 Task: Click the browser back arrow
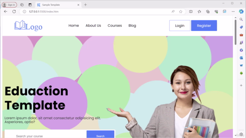6,11
